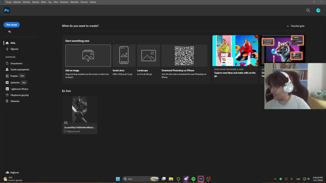This screenshot has width=326, height=183.
Task: Open Oluşturma geçmişi history
Action: (x=17, y=95)
